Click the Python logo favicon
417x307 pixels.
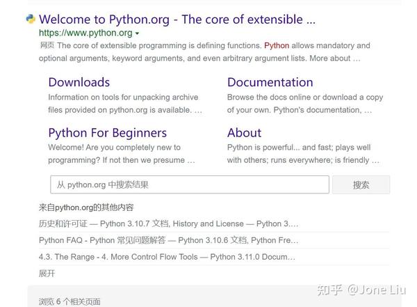point(31,19)
